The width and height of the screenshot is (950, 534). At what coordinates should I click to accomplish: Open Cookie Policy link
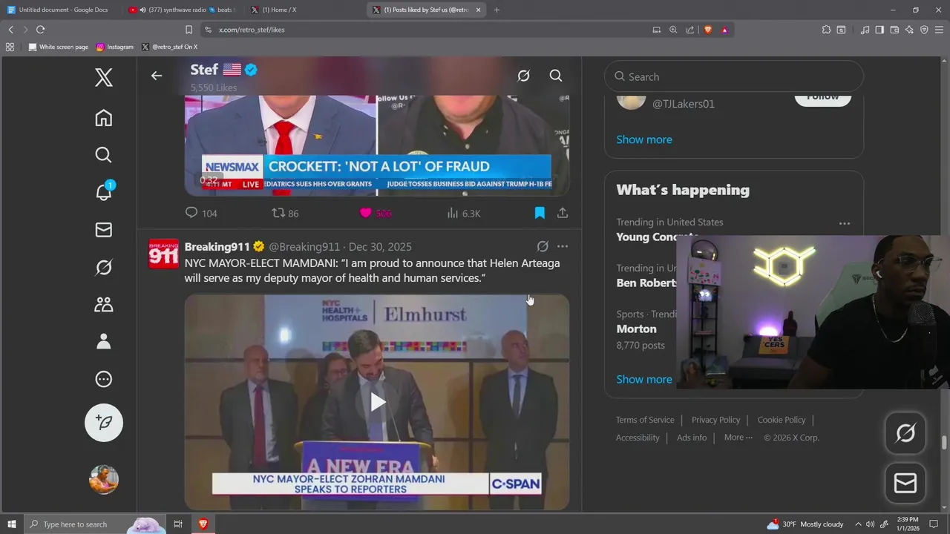click(781, 420)
